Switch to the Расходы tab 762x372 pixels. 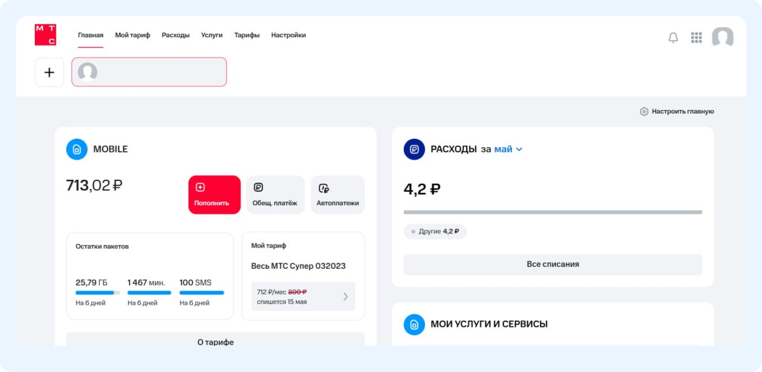175,35
